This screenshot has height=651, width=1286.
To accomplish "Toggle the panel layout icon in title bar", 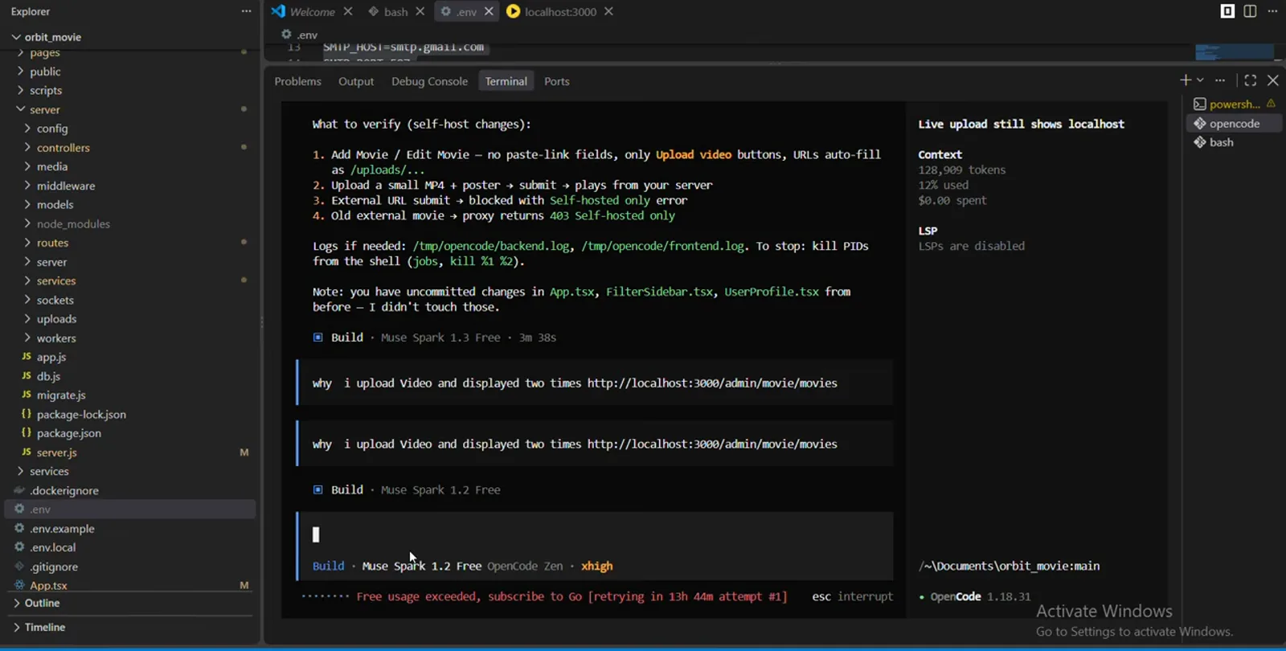I will (x=1227, y=11).
